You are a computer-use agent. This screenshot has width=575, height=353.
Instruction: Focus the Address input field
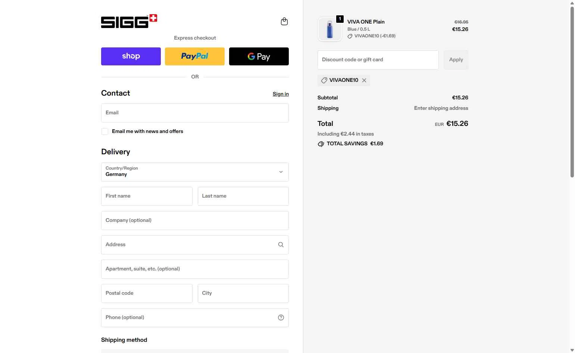pyautogui.click(x=195, y=245)
